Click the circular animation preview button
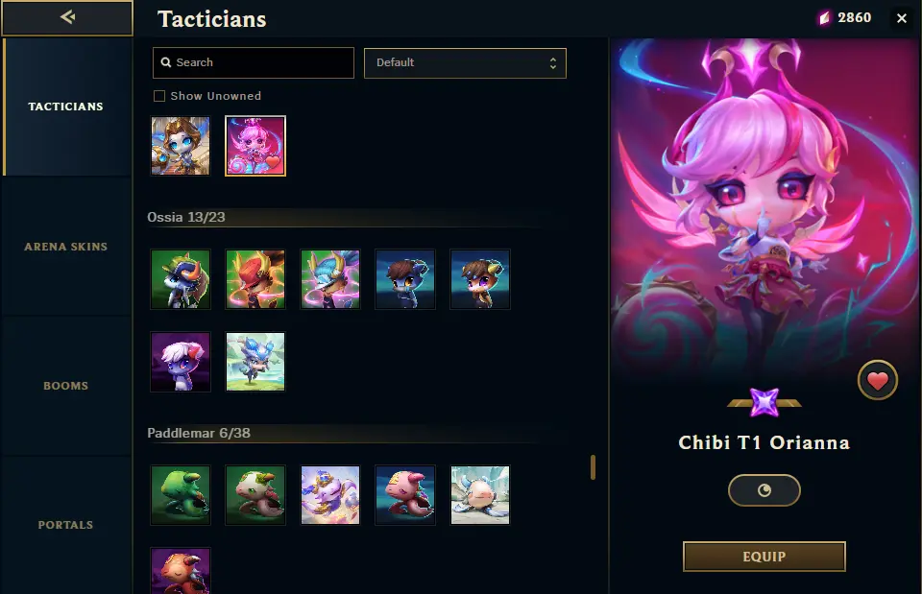The image size is (922, 594). (764, 490)
